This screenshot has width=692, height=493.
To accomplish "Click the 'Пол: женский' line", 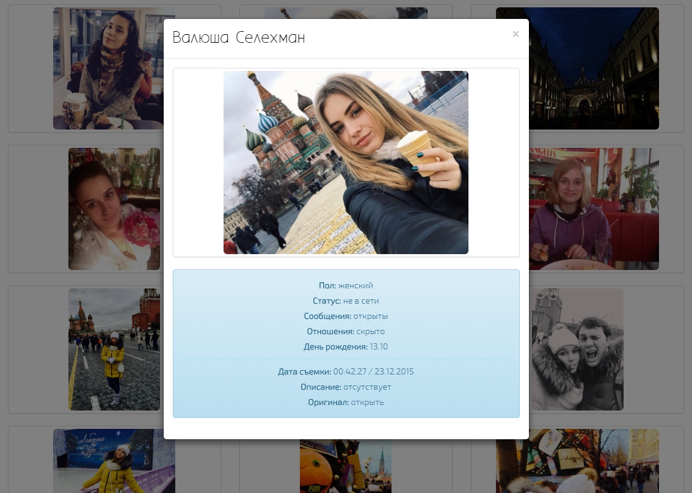I will click(346, 285).
